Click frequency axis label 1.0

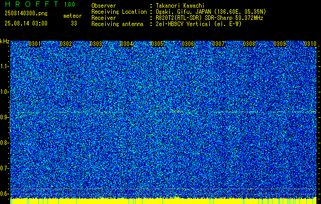tap(4, 92)
